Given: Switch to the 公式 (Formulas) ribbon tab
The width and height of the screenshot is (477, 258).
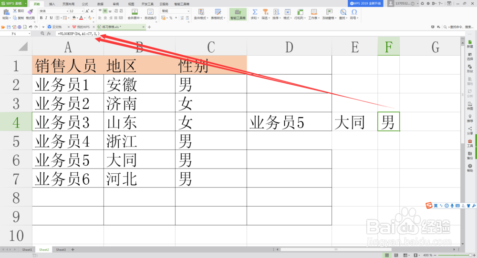Looking at the screenshot, I should 85,4.
